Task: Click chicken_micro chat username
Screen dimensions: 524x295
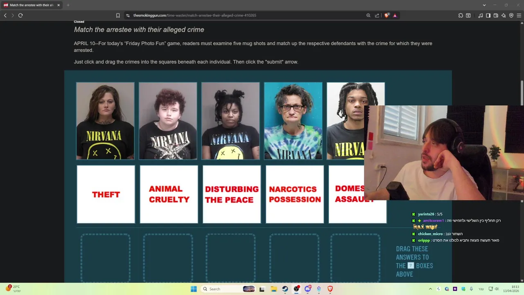Action: (x=430, y=234)
